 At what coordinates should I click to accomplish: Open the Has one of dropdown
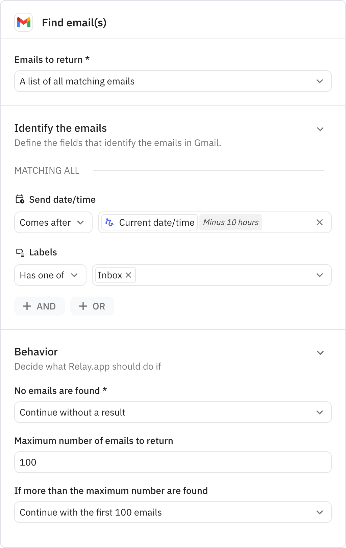point(75,275)
